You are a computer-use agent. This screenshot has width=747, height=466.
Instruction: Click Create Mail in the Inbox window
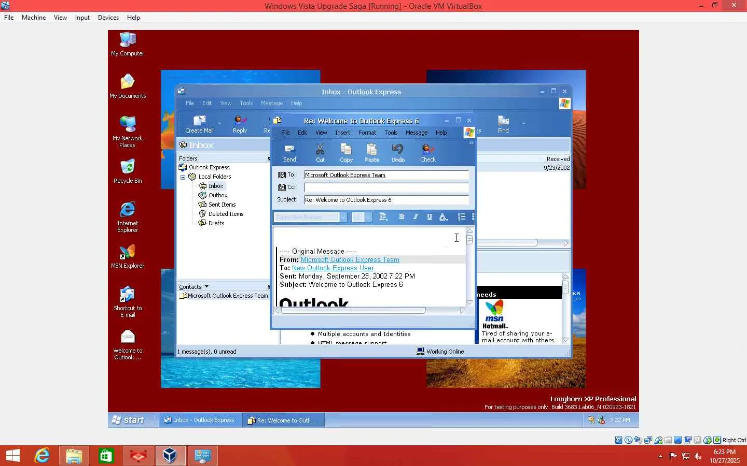(199, 124)
